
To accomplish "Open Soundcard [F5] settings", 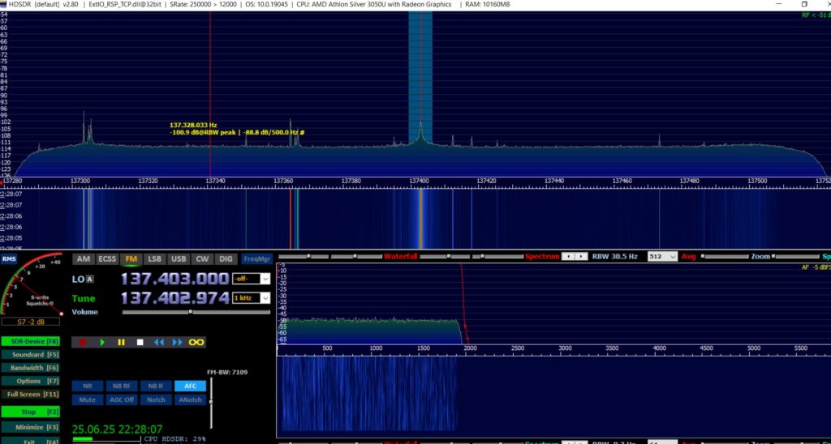I will click(x=31, y=355).
